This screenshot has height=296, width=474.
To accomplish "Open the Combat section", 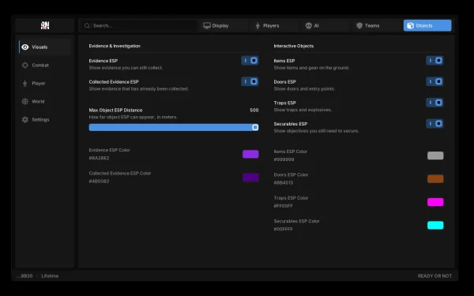I will coord(45,66).
